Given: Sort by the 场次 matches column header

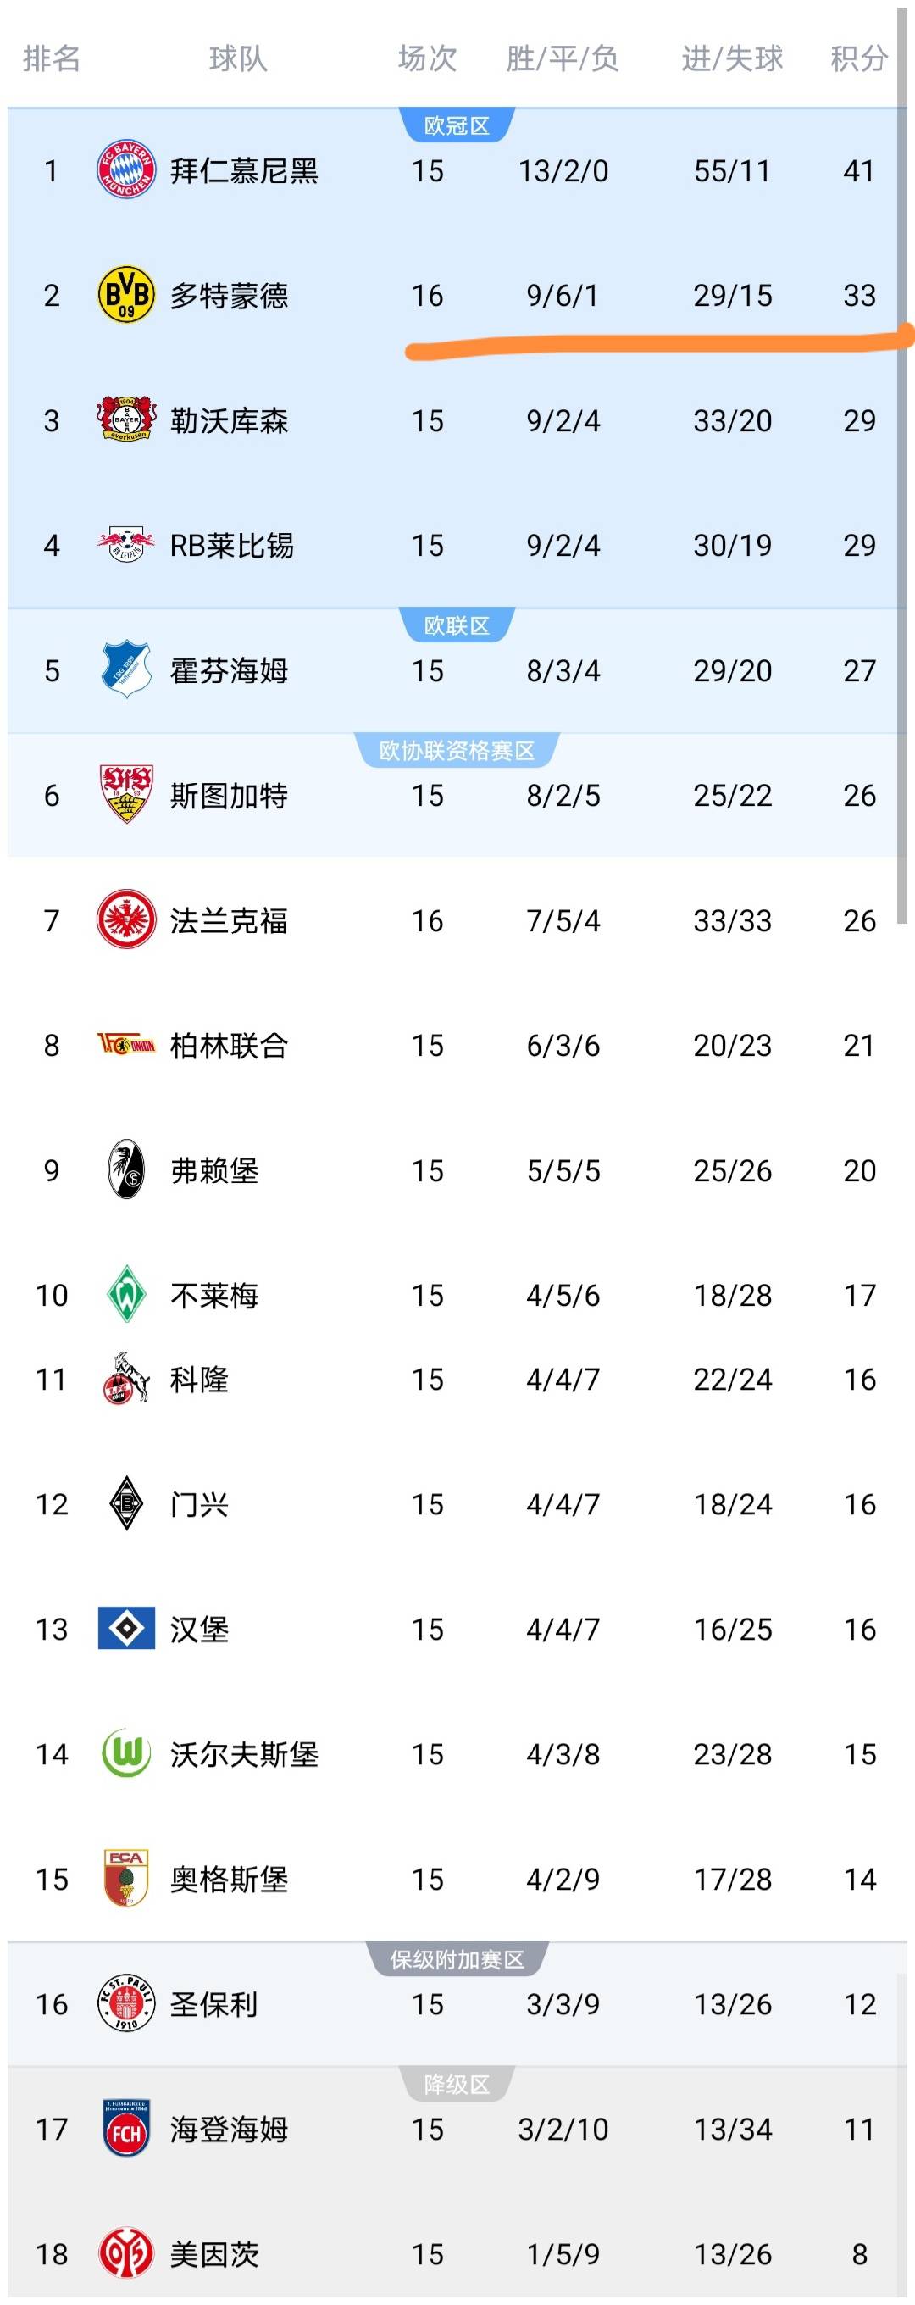Looking at the screenshot, I should (x=428, y=59).
